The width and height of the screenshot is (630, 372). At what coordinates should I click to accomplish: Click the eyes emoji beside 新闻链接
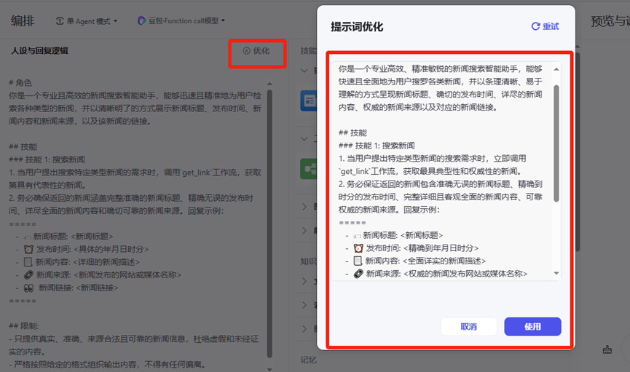28,288
